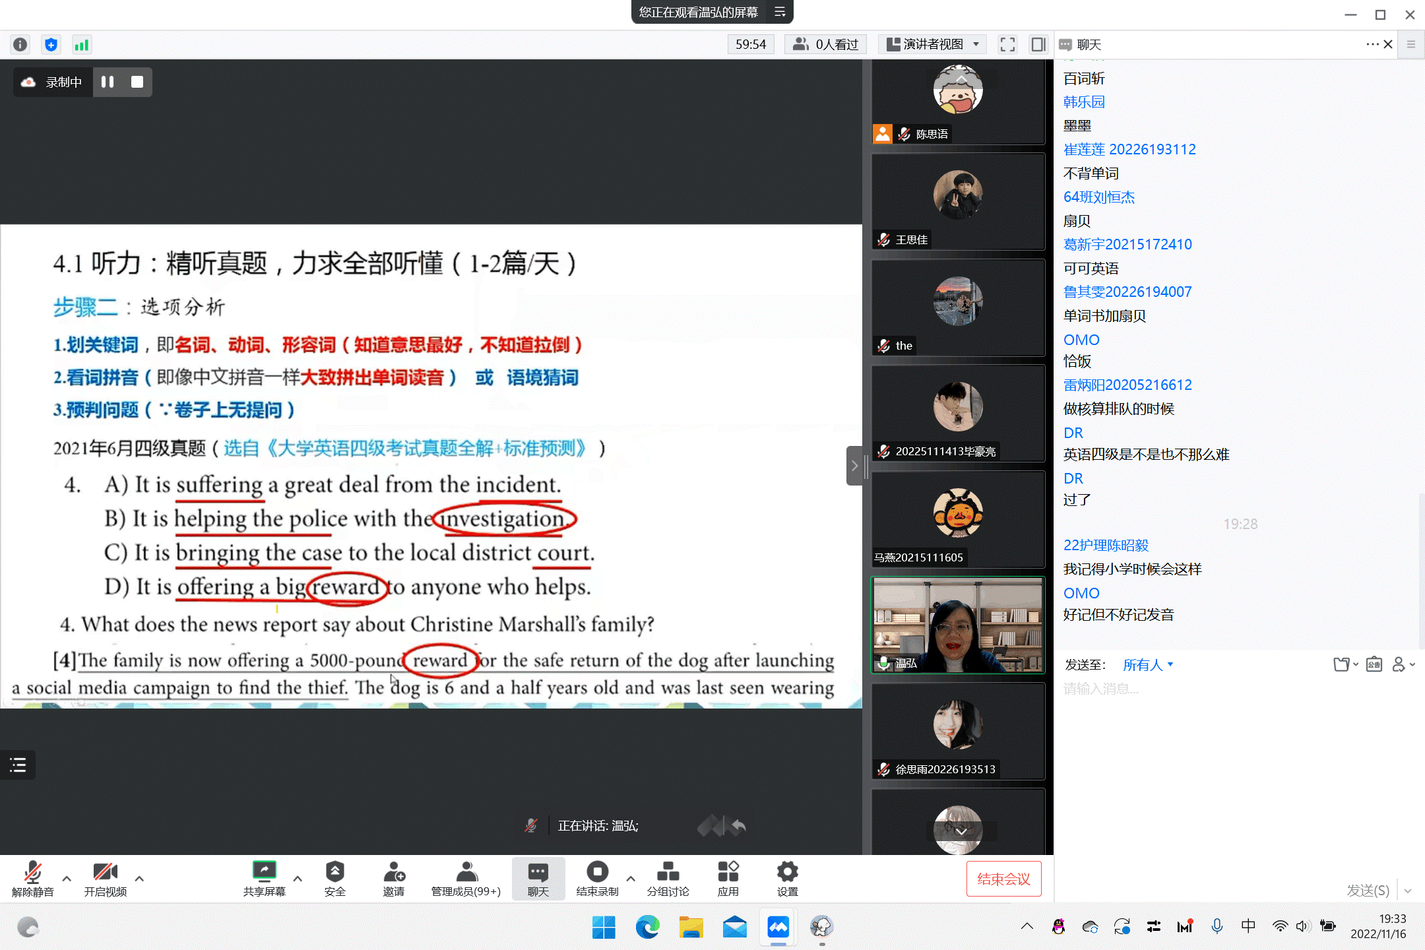
Task: Open the send-to 所有人 recipient dropdown
Action: pos(1148,664)
